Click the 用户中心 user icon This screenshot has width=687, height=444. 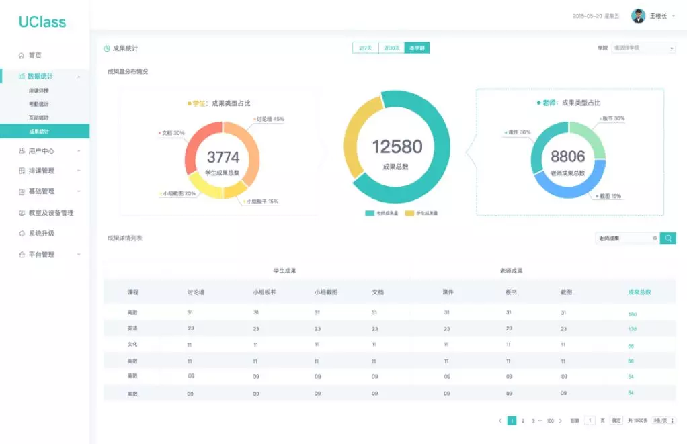pyautogui.click(x=22, y=151)
